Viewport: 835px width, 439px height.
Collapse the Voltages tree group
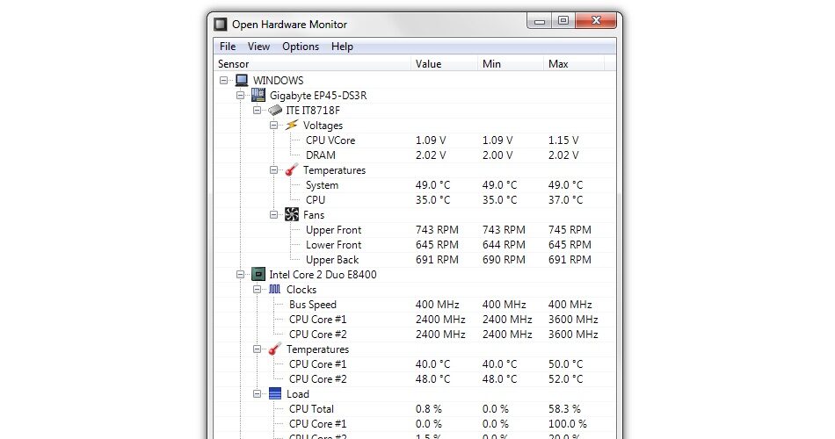[x=274, y=126]
